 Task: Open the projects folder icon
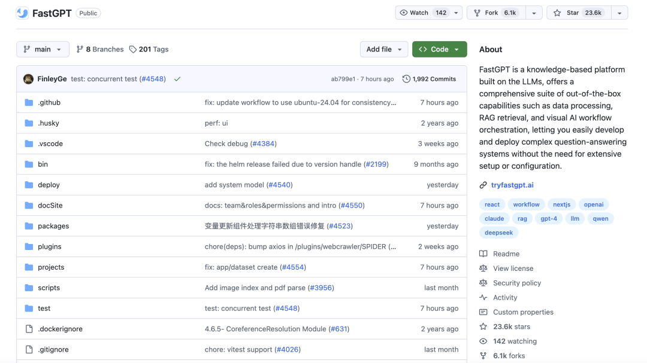[29, 267]
